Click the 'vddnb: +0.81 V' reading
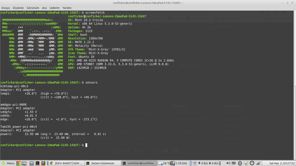 19,115
